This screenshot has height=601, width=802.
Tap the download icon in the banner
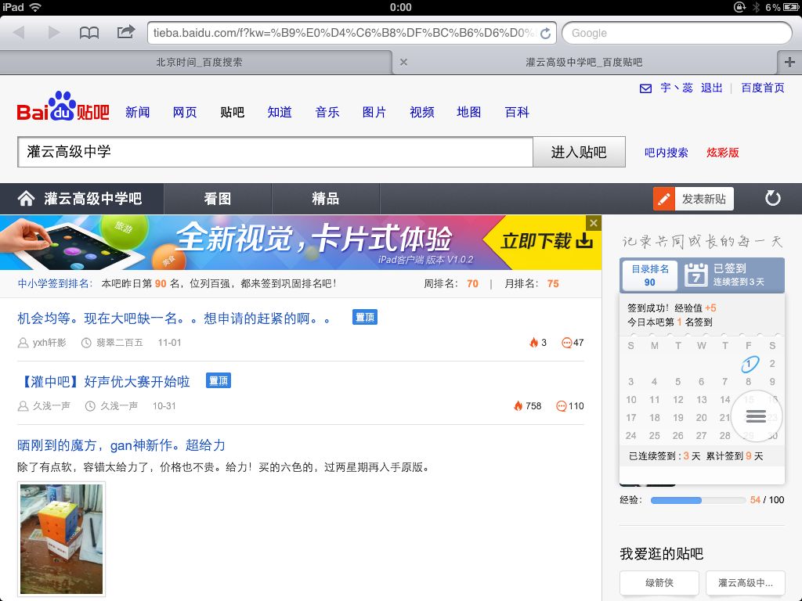click(x=584, y=240)
